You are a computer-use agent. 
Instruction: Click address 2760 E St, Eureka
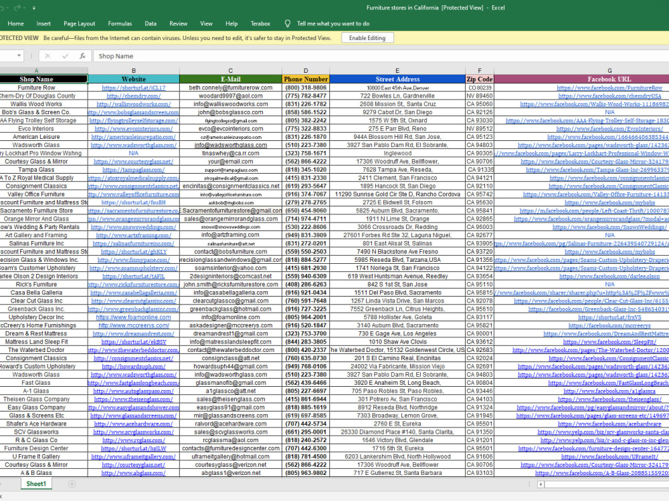click(397, 424)
